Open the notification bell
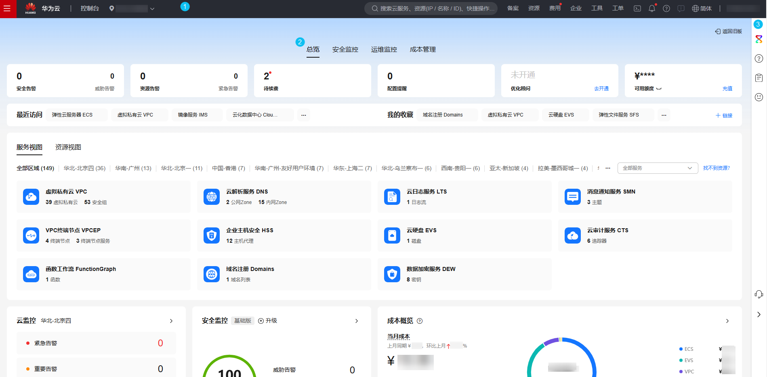 [652, 8]
